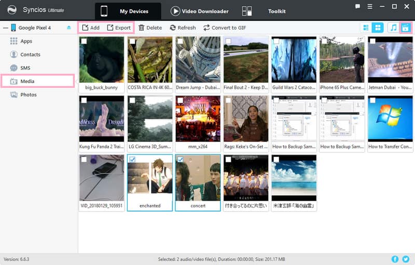Check the COSTA RICA IN 4K checkbox

tap(132, 41)
